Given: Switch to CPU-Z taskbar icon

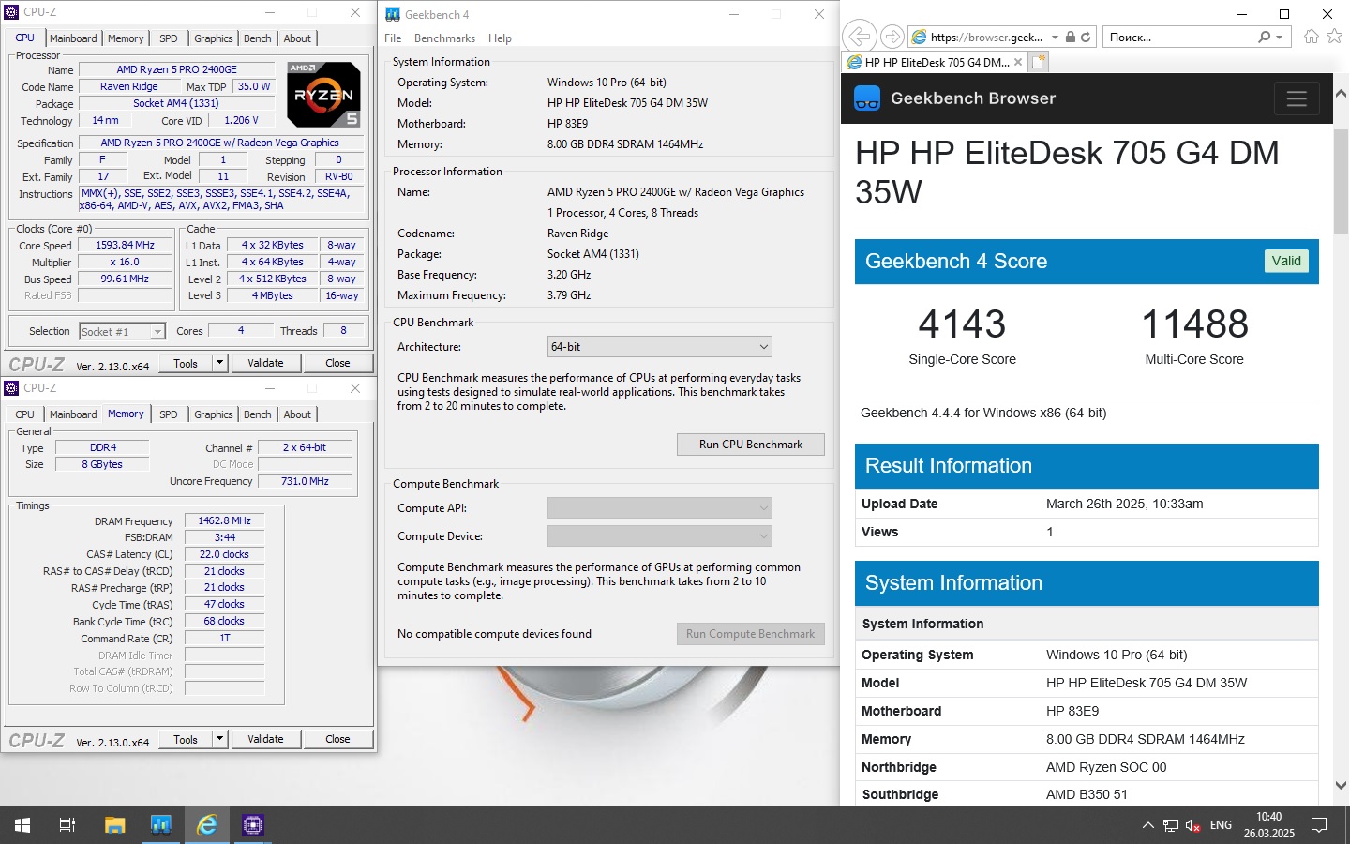Looking at the screenshot, I should (x=253, y=825).
